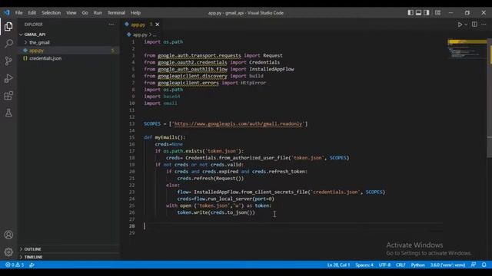Open the gmail.readonly scope URL link
The height and width of the screenshot is (276, 492).
coord(238,124)
